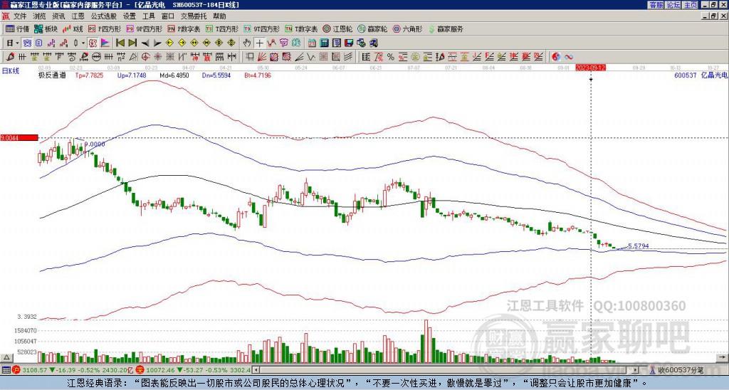Toggle the crosshair cursor tool
729x390 pixels.
259,43
